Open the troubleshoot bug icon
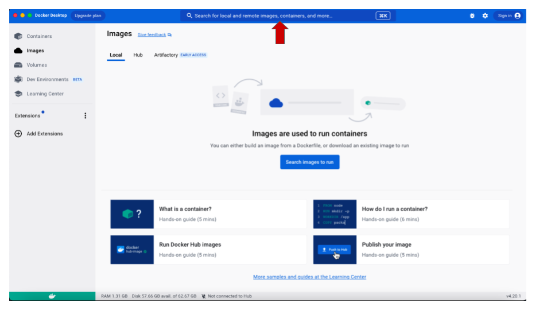The width and height of the screenshot is (551, 310). tap(472, 16)
